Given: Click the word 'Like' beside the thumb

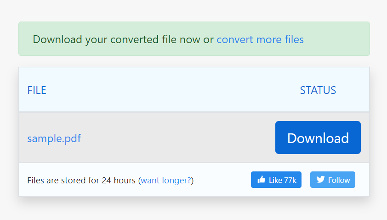Looking at the screenshot, I should (x=275, y=181).
